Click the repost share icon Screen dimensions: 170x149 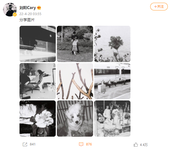[25, 144]
